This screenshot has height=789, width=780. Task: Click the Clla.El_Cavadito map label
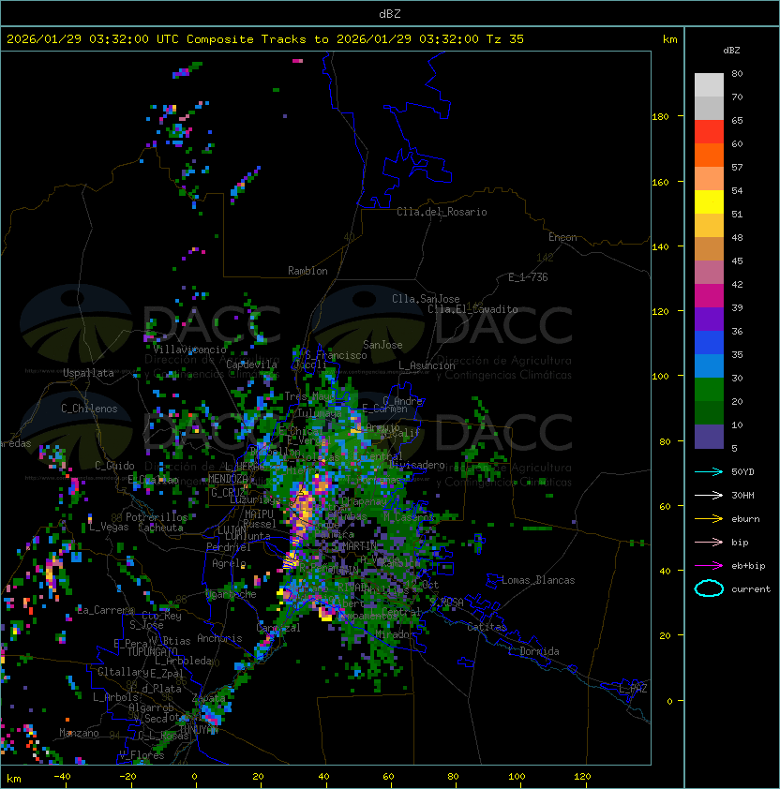pos(472,309)
